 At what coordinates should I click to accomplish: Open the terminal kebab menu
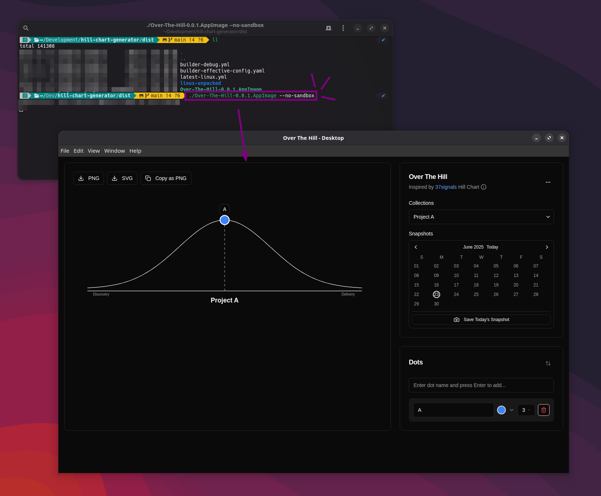(343, 28)
